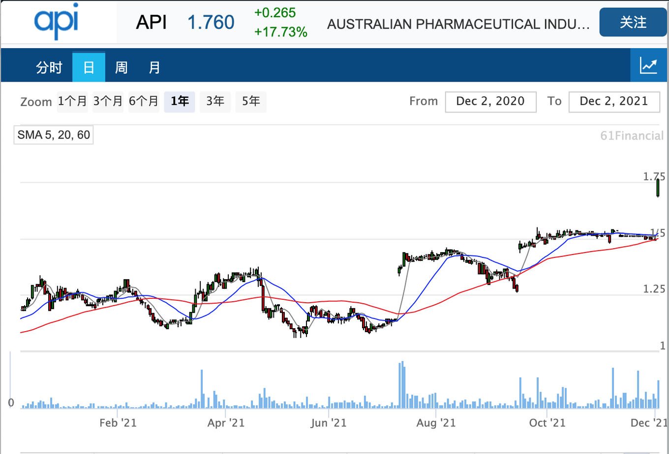Switch to the 周 weekly tab
669x454 pixels.
point(121,67)
